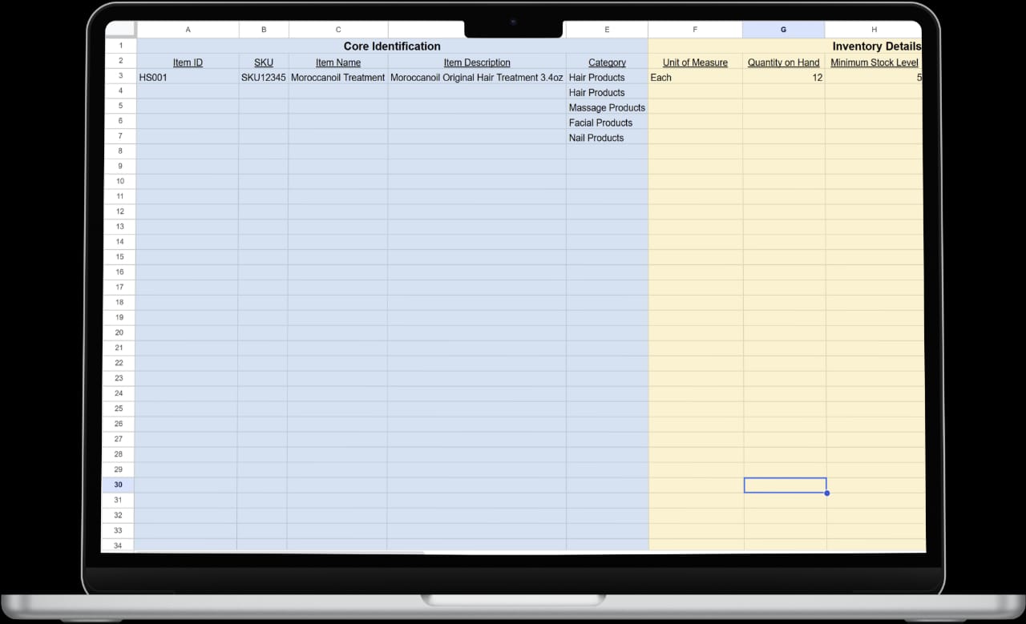The image size is (1026, 624).
Task: Select the Core Identification merged header
Action: (391, 46)
